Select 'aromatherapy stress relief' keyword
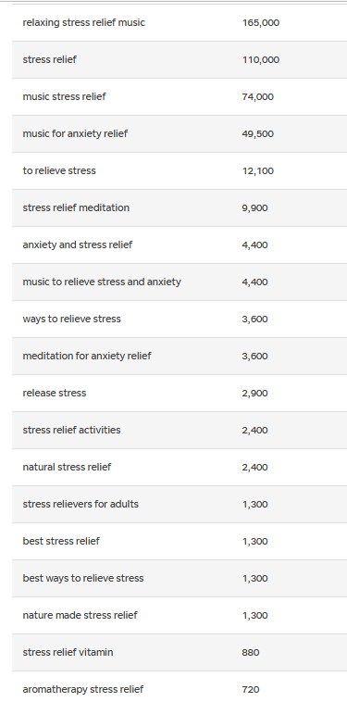 (x=83, y=689)
